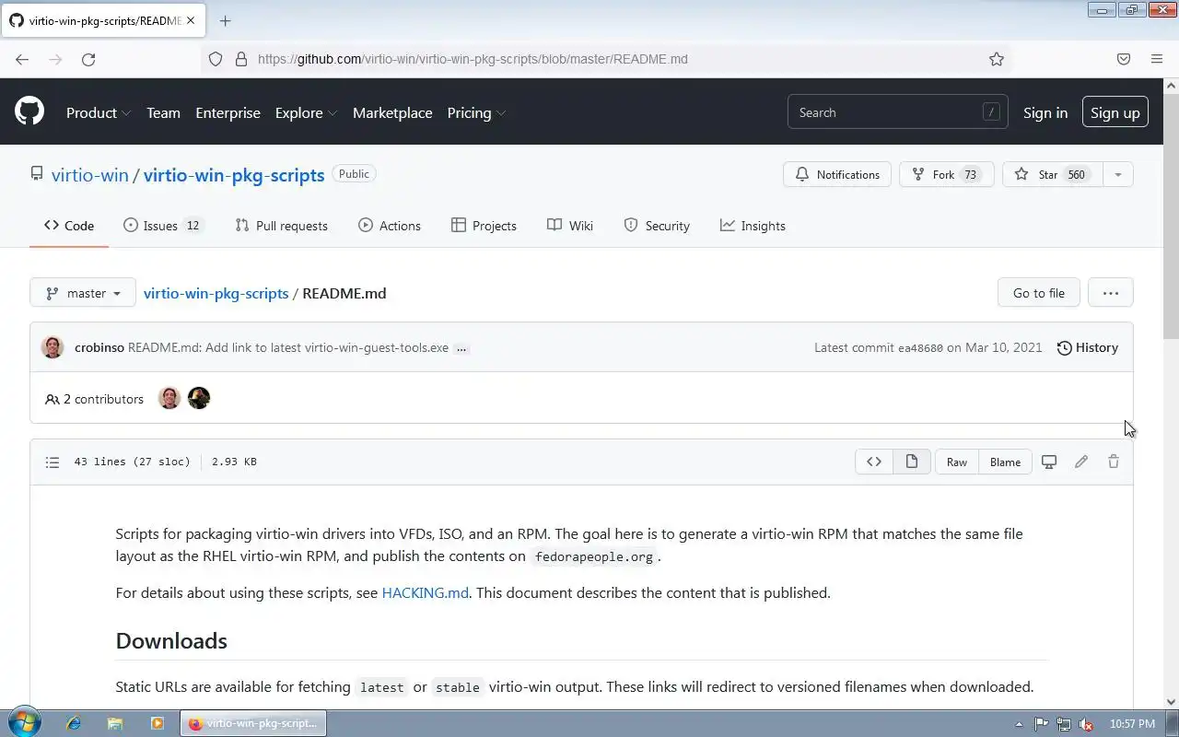Viewport: 1179px width, 737px height.
Task: Delete file with the trash icon
Action: (x=1114, y=462)
